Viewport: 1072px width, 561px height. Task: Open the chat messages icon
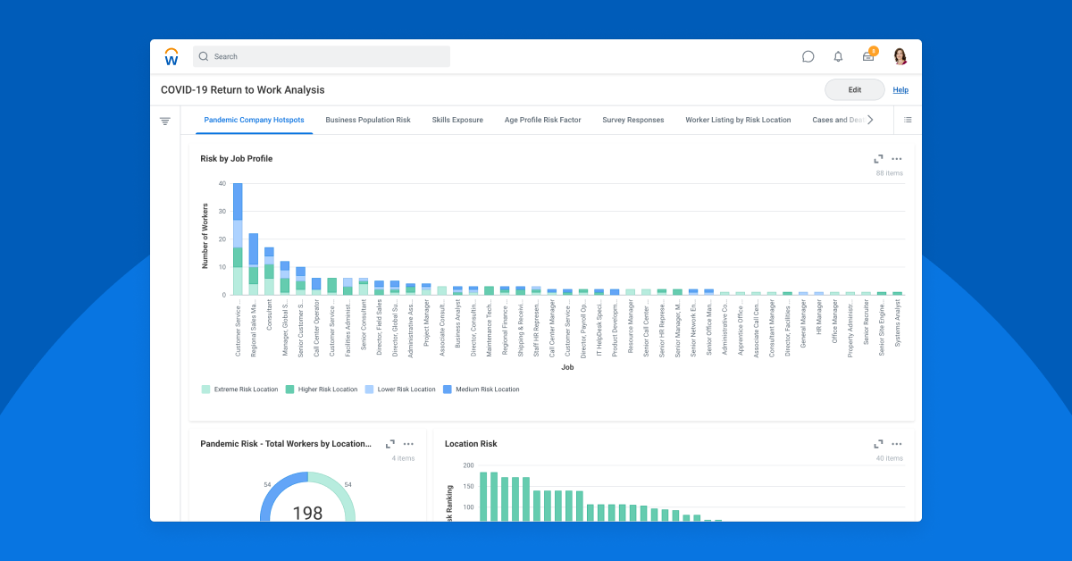808,55
